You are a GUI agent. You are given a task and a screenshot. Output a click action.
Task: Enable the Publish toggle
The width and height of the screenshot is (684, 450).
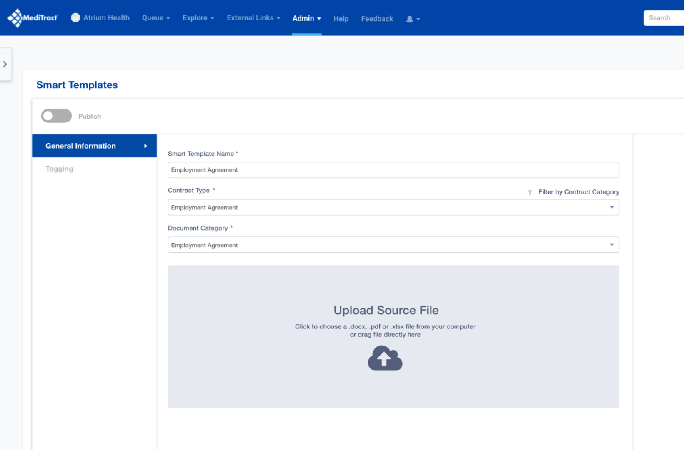point(56,116)
